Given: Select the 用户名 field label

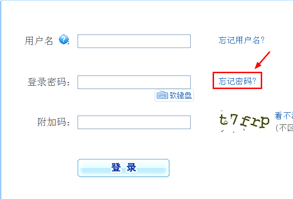Looking at the screenshot, I should (x=39, y=41).
